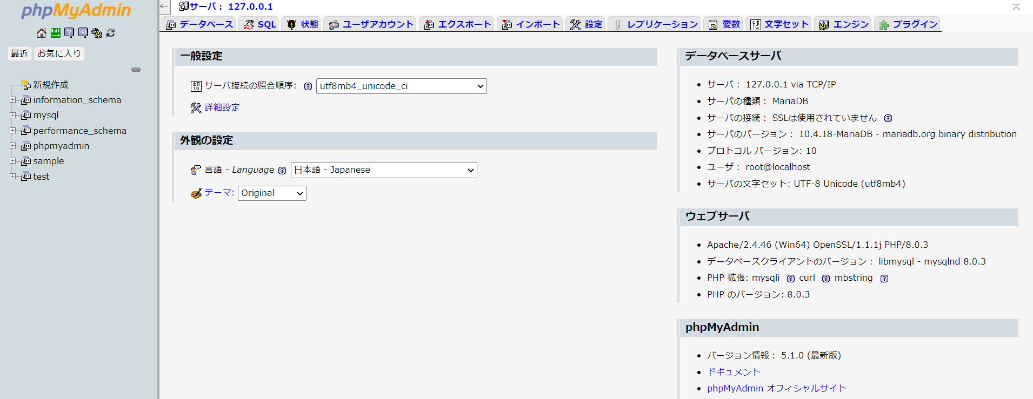Expand the performance_schema database node

pos(12,131)
